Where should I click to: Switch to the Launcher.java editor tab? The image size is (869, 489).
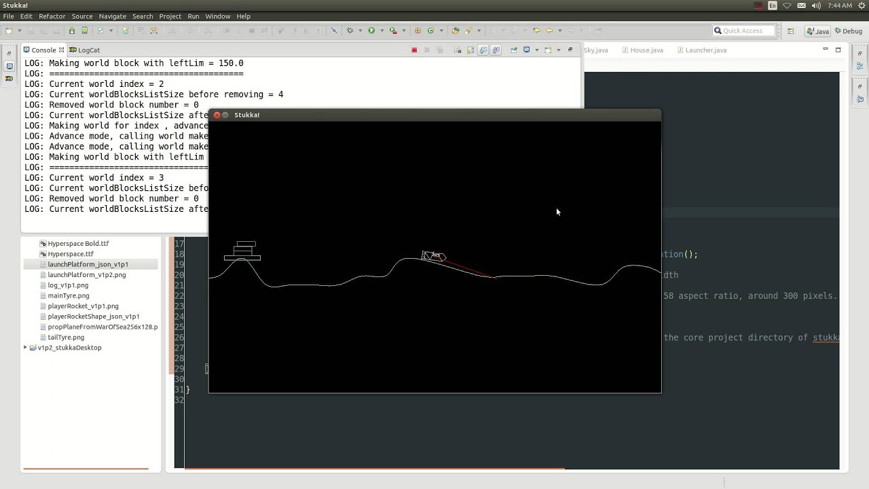[701, 50]
